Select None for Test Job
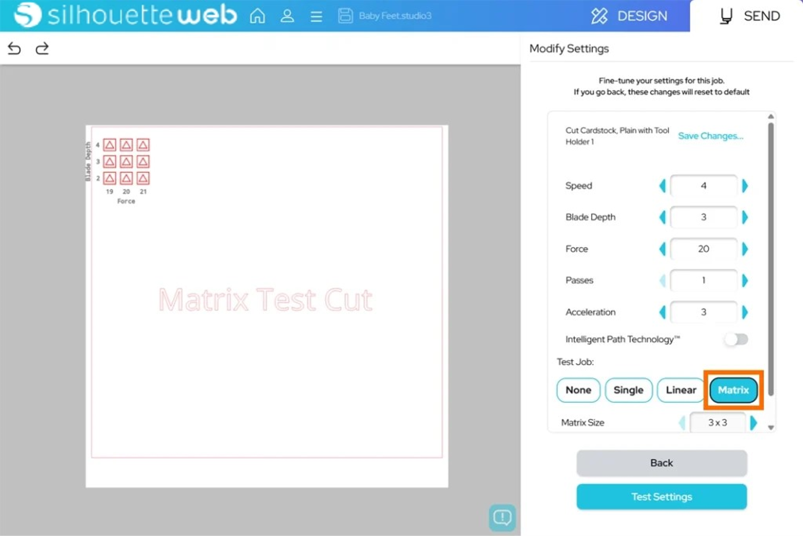The width and height of the screenshot is (803, 536). 578,390
